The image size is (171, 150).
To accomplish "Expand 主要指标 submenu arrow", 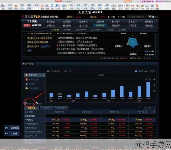I will (x=44, y=75).
